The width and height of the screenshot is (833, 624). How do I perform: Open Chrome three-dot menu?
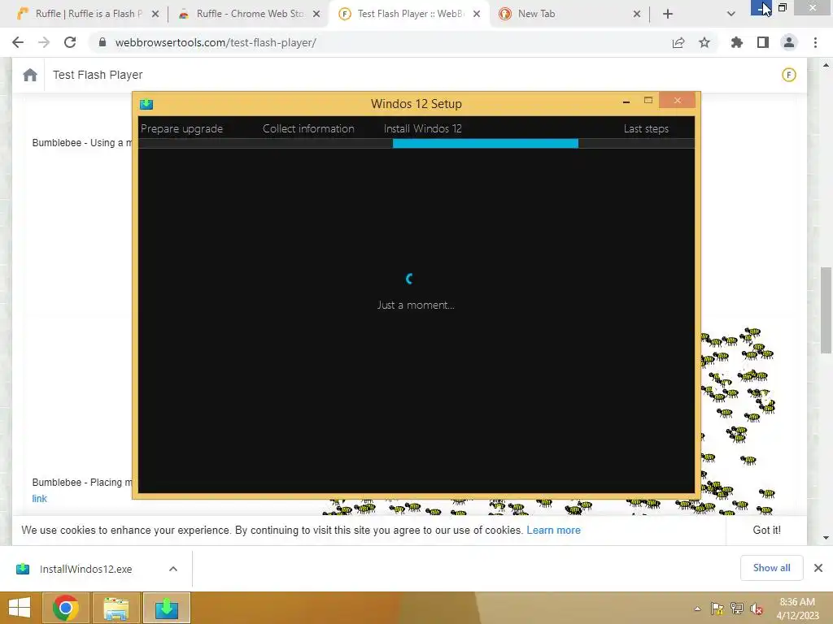815,42
